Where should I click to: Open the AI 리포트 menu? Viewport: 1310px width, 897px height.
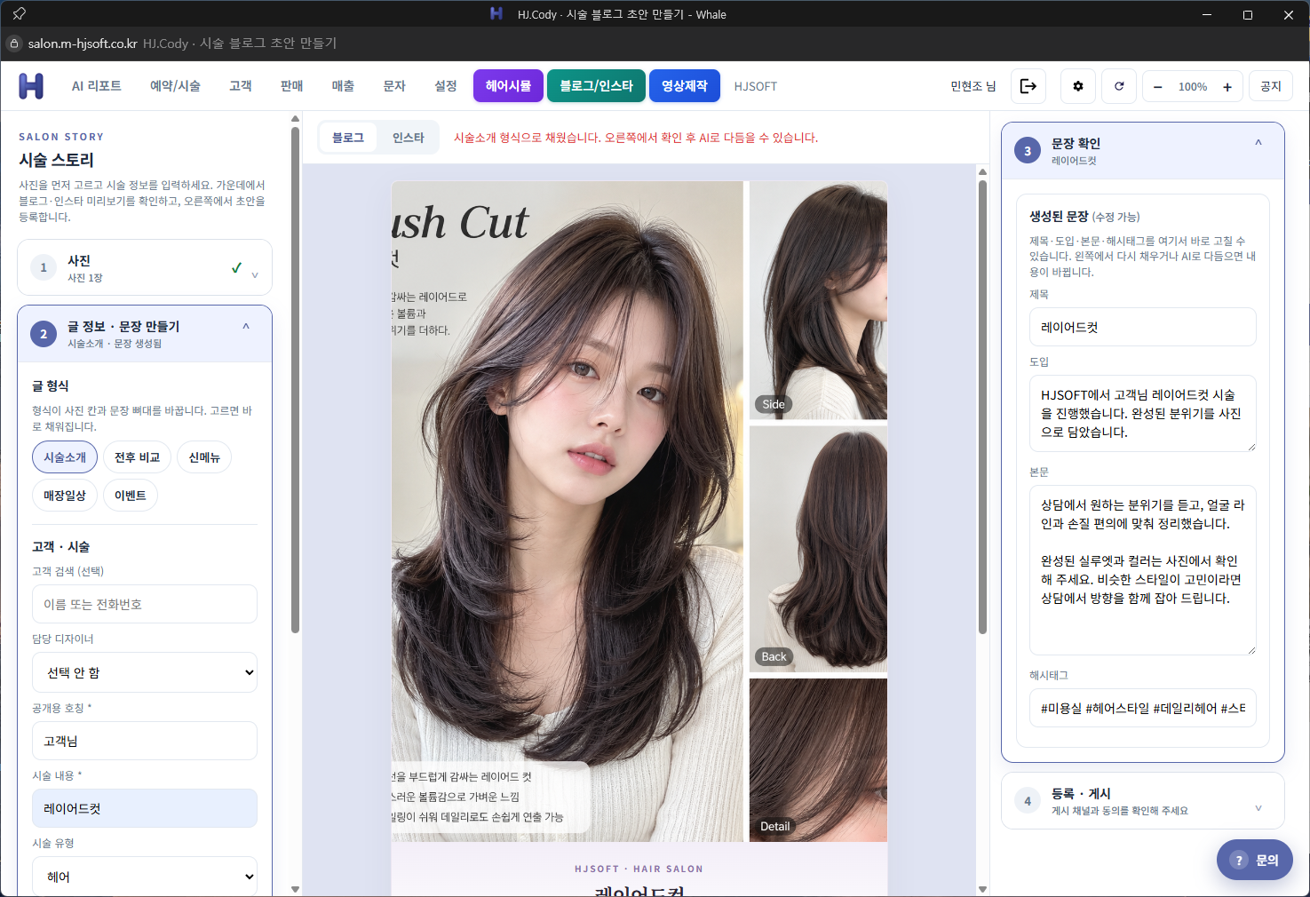(x=97, y=86)
